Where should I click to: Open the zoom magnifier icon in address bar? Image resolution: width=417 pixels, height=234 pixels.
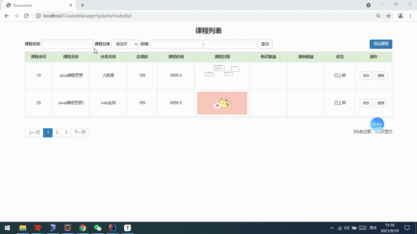click(x=379, y=16)
